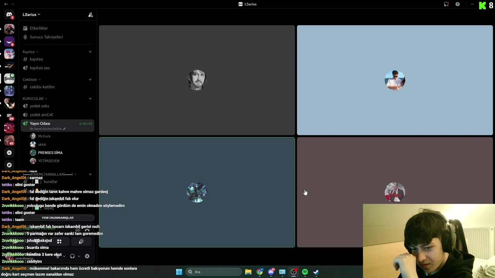Open Spotify from taskbar

[305, 272]
